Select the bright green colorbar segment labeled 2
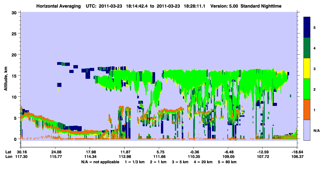Screen dimensions: 330x169 click(x=307, y=89)
